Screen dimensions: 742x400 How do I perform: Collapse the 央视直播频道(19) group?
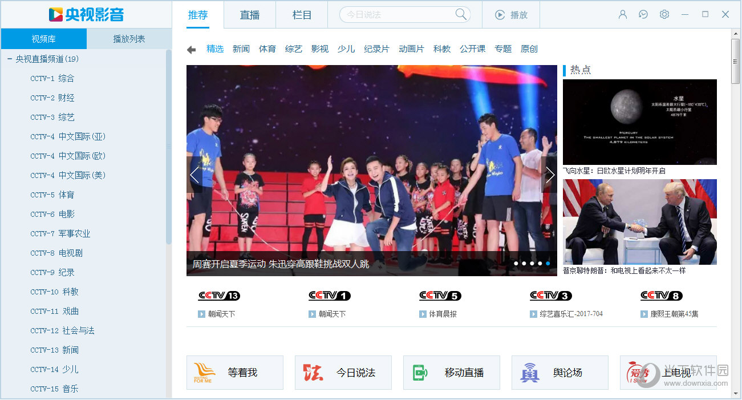point(10,59)
